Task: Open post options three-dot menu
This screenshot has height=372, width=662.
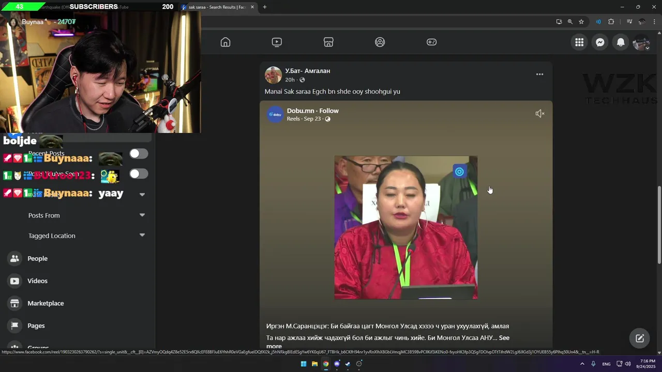Action: coord(539,74)
